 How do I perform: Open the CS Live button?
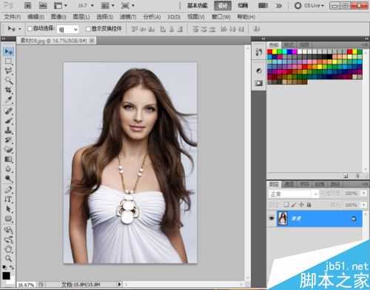click(x=309, y=5)
